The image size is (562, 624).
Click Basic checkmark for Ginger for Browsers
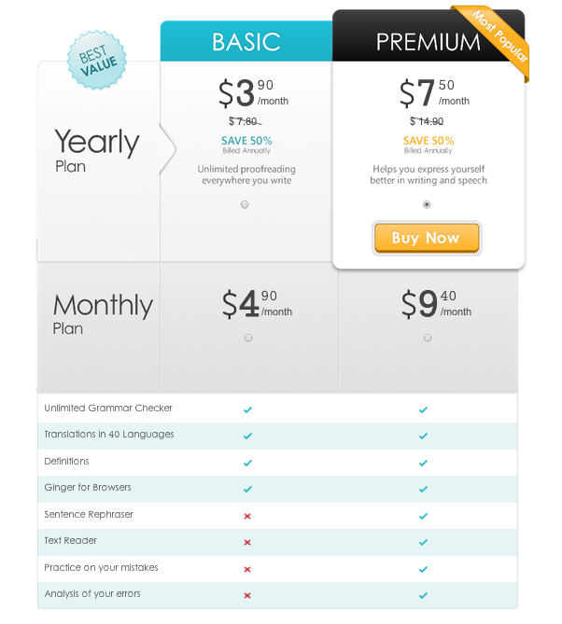[247, 489]
